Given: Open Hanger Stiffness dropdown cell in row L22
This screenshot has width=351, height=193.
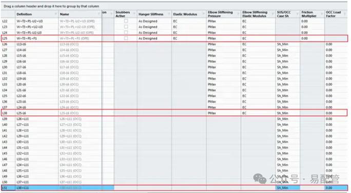Looking at the screenshot, I should (x=154, y=21).
